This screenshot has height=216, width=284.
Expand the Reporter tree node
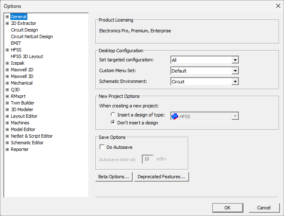7,149
